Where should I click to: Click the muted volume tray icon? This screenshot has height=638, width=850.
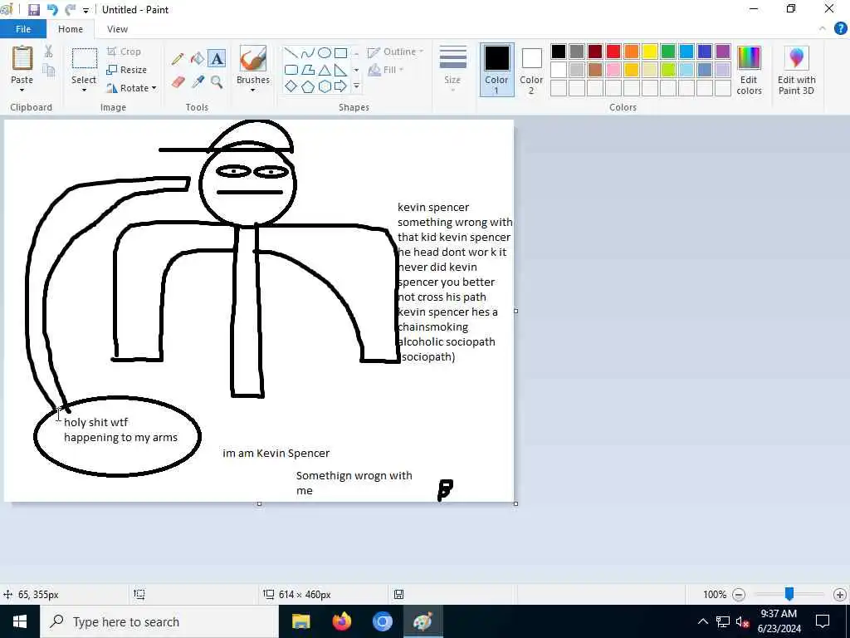coord(742,621)
